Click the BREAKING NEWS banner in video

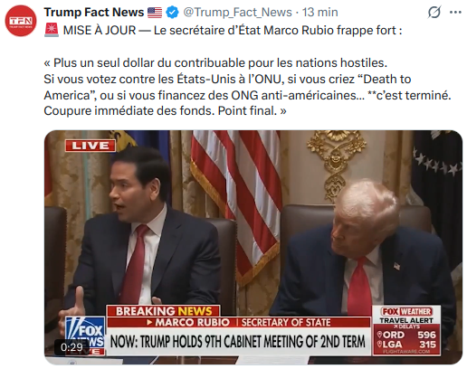point(164,311)
